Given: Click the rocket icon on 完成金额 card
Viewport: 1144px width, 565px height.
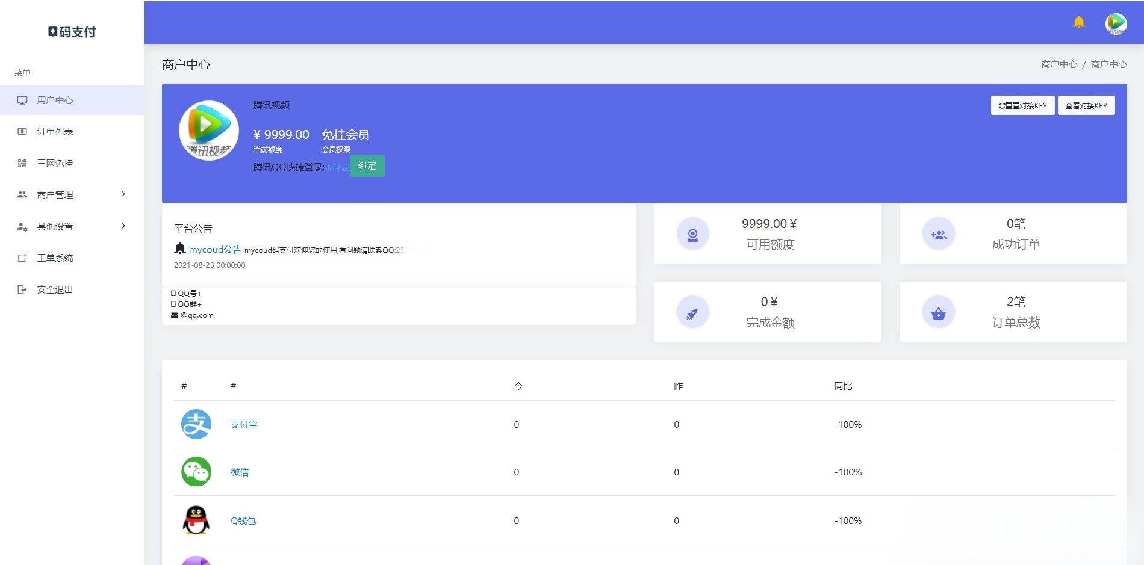Looking at the screenshot, I should pos(693,312).
